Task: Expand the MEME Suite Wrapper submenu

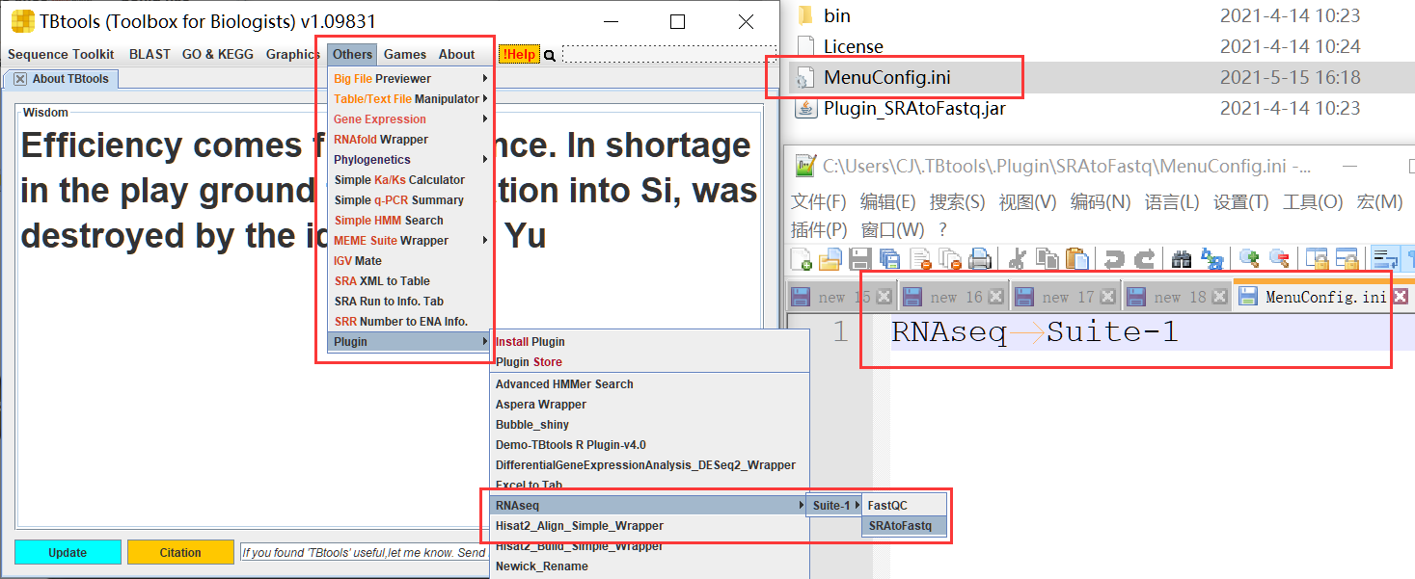Action: 410,241
